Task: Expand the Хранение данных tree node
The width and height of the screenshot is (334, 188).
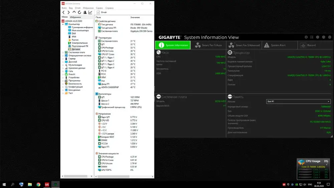Action: click(x=63, y=68)
